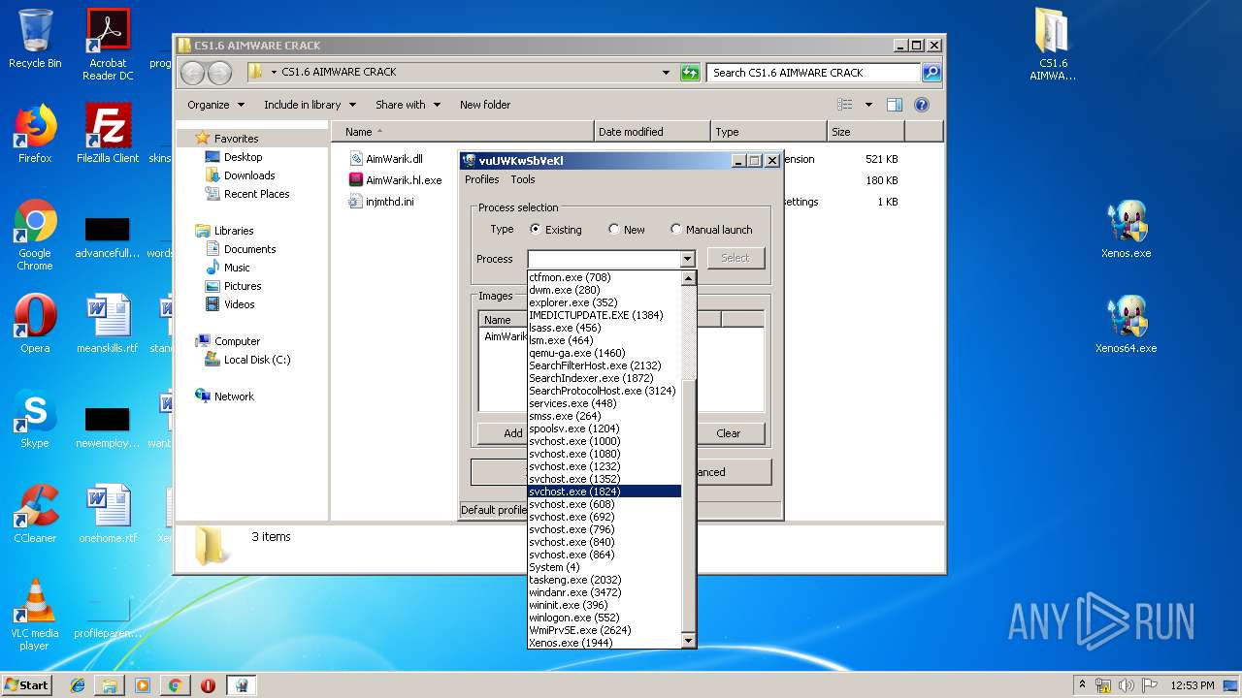The image size is (1242, 698).
Task: Select Xenos.exe desktop icon
Action: point(1127,229)
